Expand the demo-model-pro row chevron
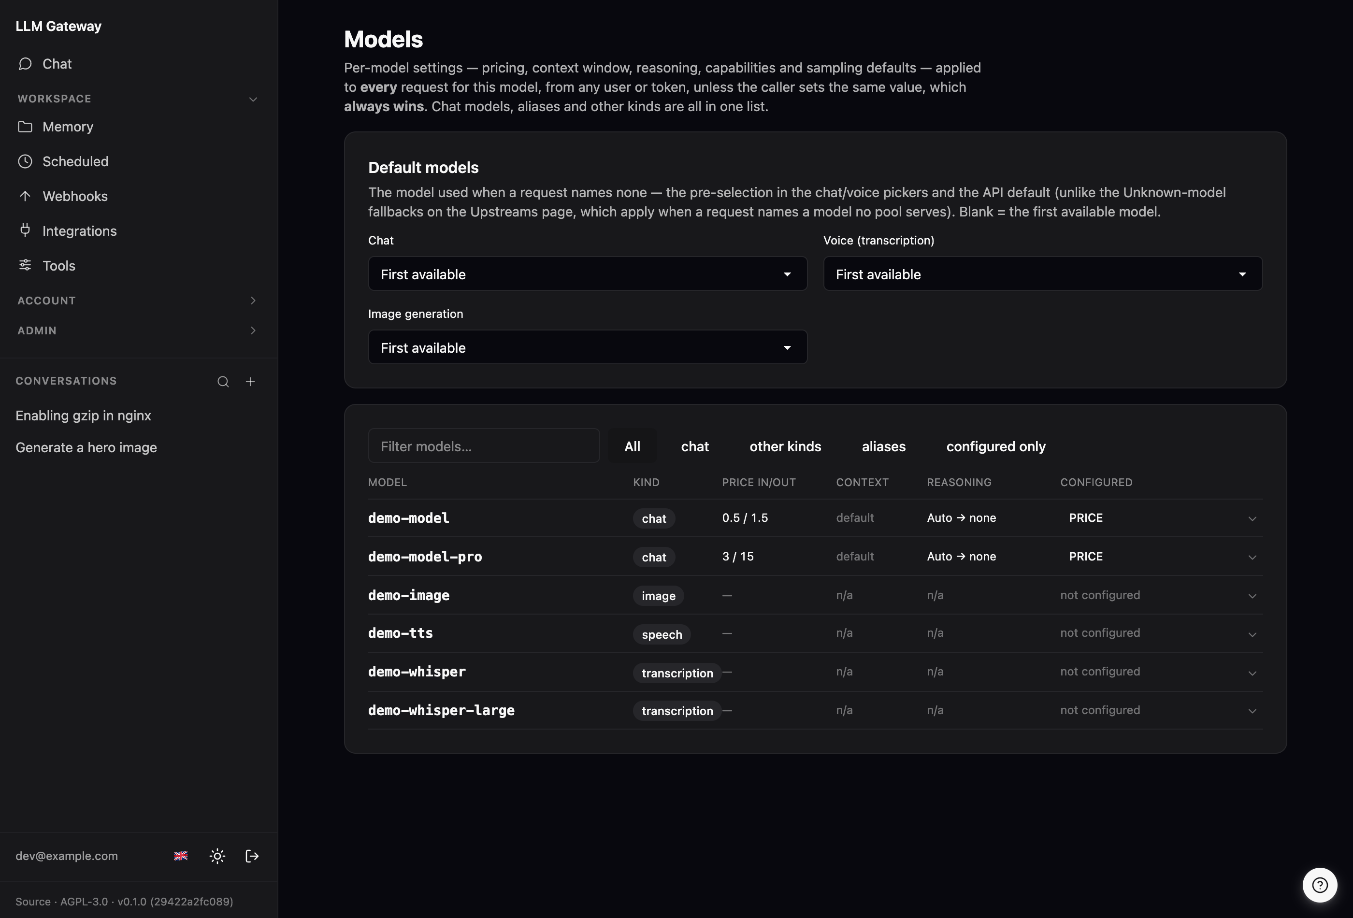 1252,557
